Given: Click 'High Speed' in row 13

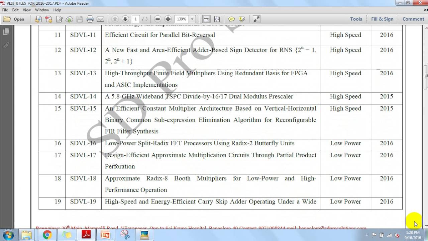Looking at the screenshot, I should tap(345, 73).
